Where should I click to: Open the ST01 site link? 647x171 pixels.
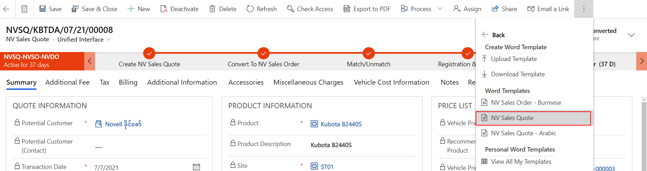(x=326, y=167)
